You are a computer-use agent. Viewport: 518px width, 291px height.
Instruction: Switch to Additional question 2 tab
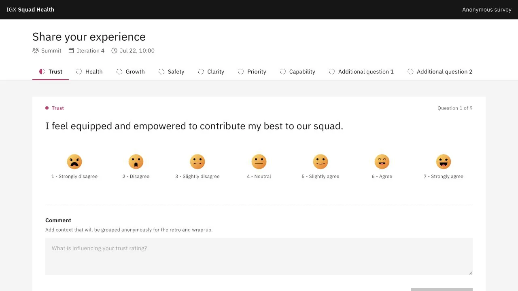click(x=439, y=72)
